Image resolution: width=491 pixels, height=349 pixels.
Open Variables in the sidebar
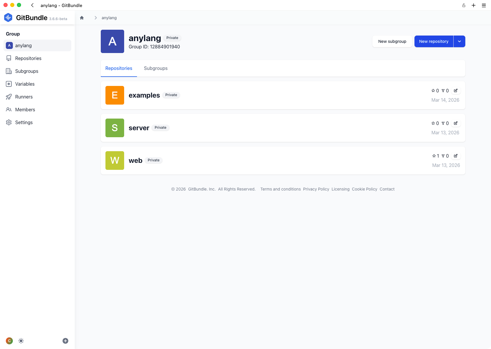point(37,84)
